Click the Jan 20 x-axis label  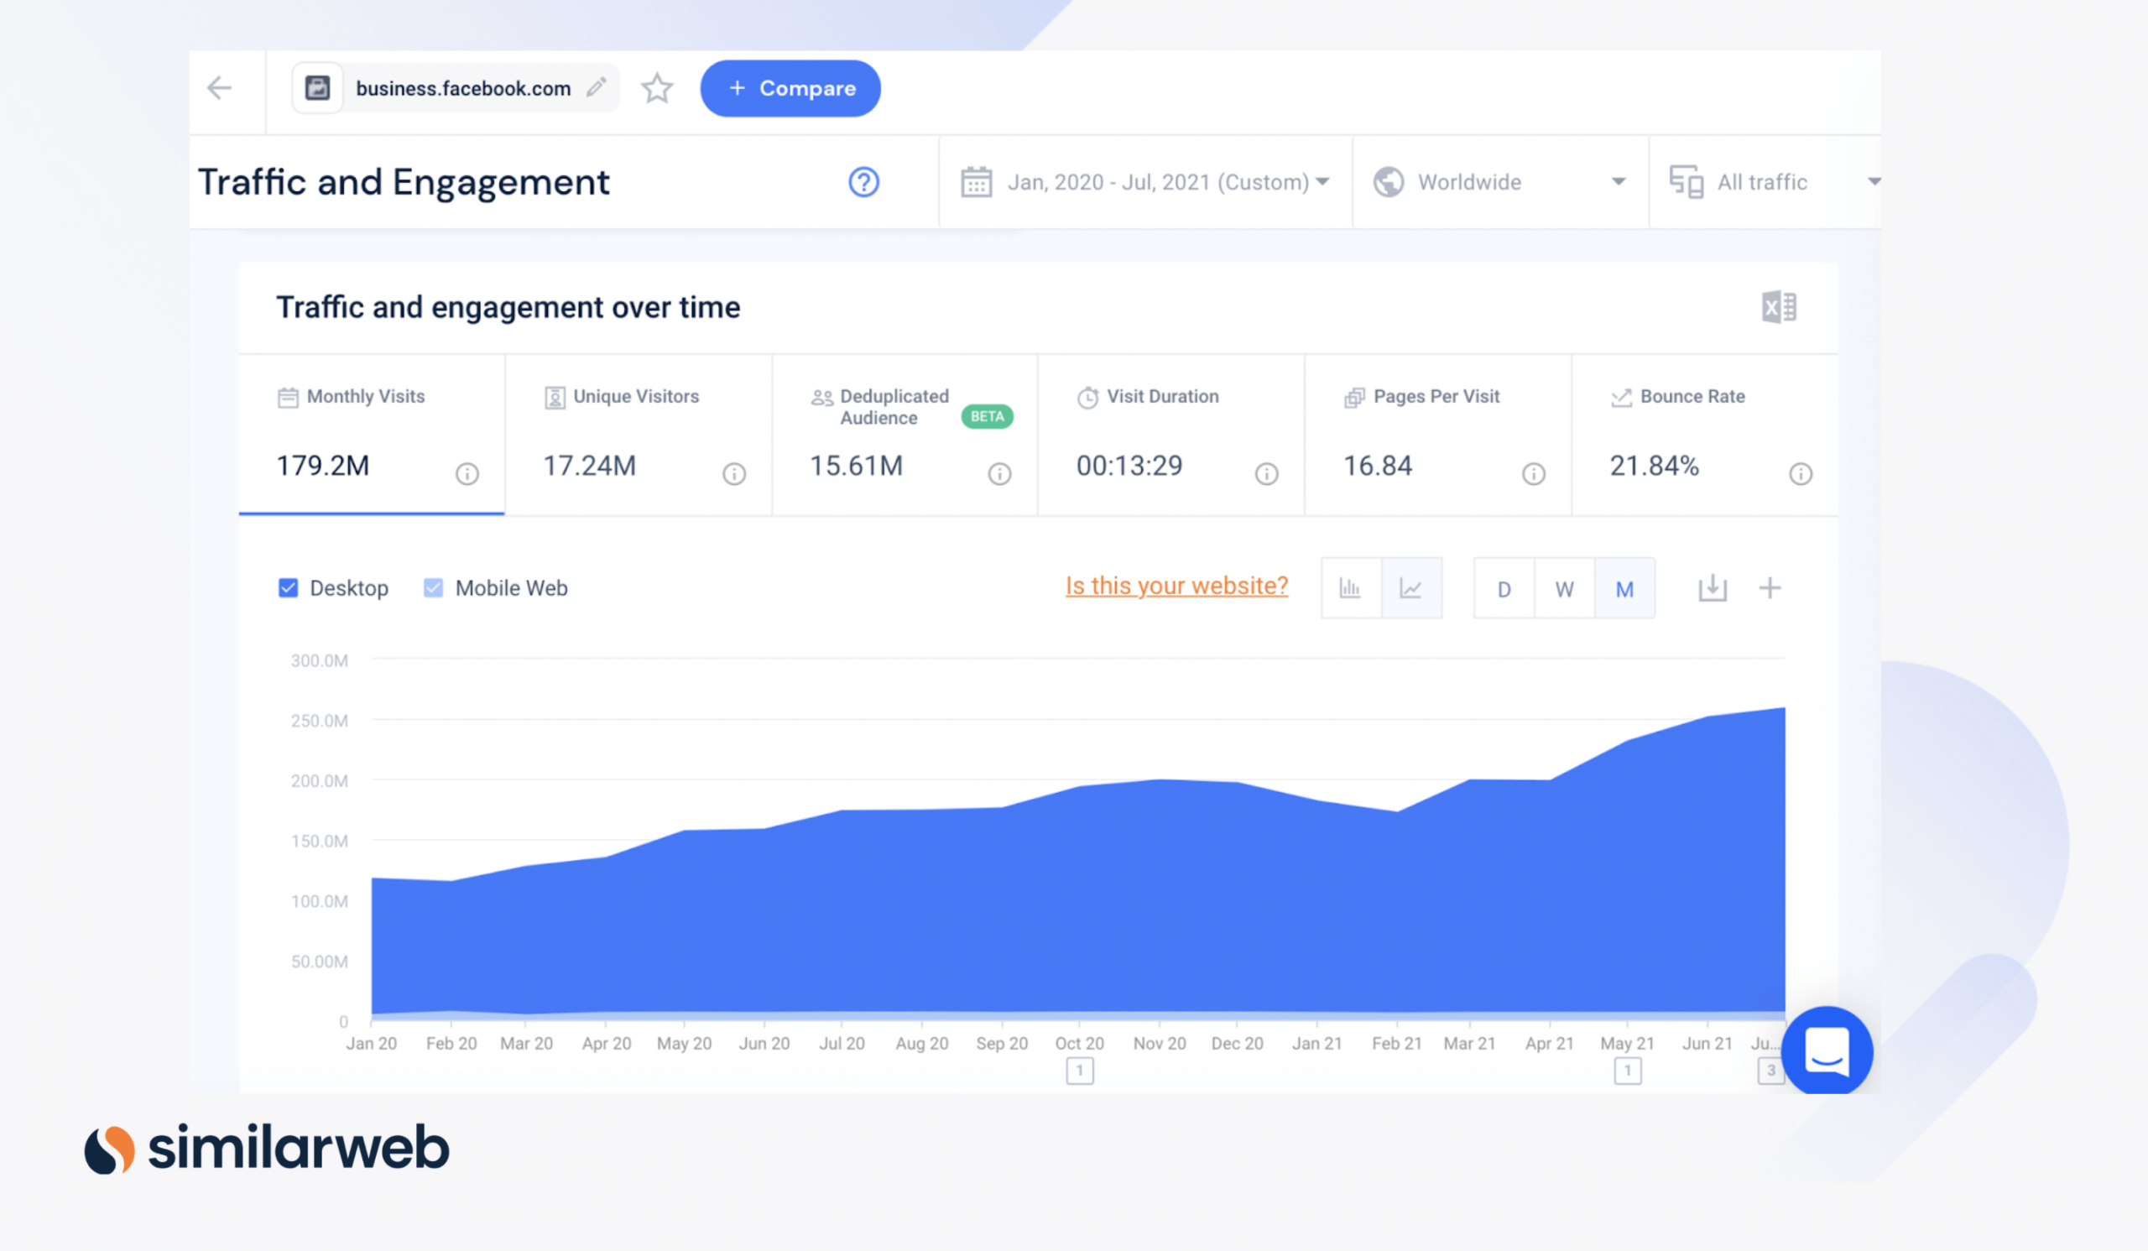pos(372,1043)
